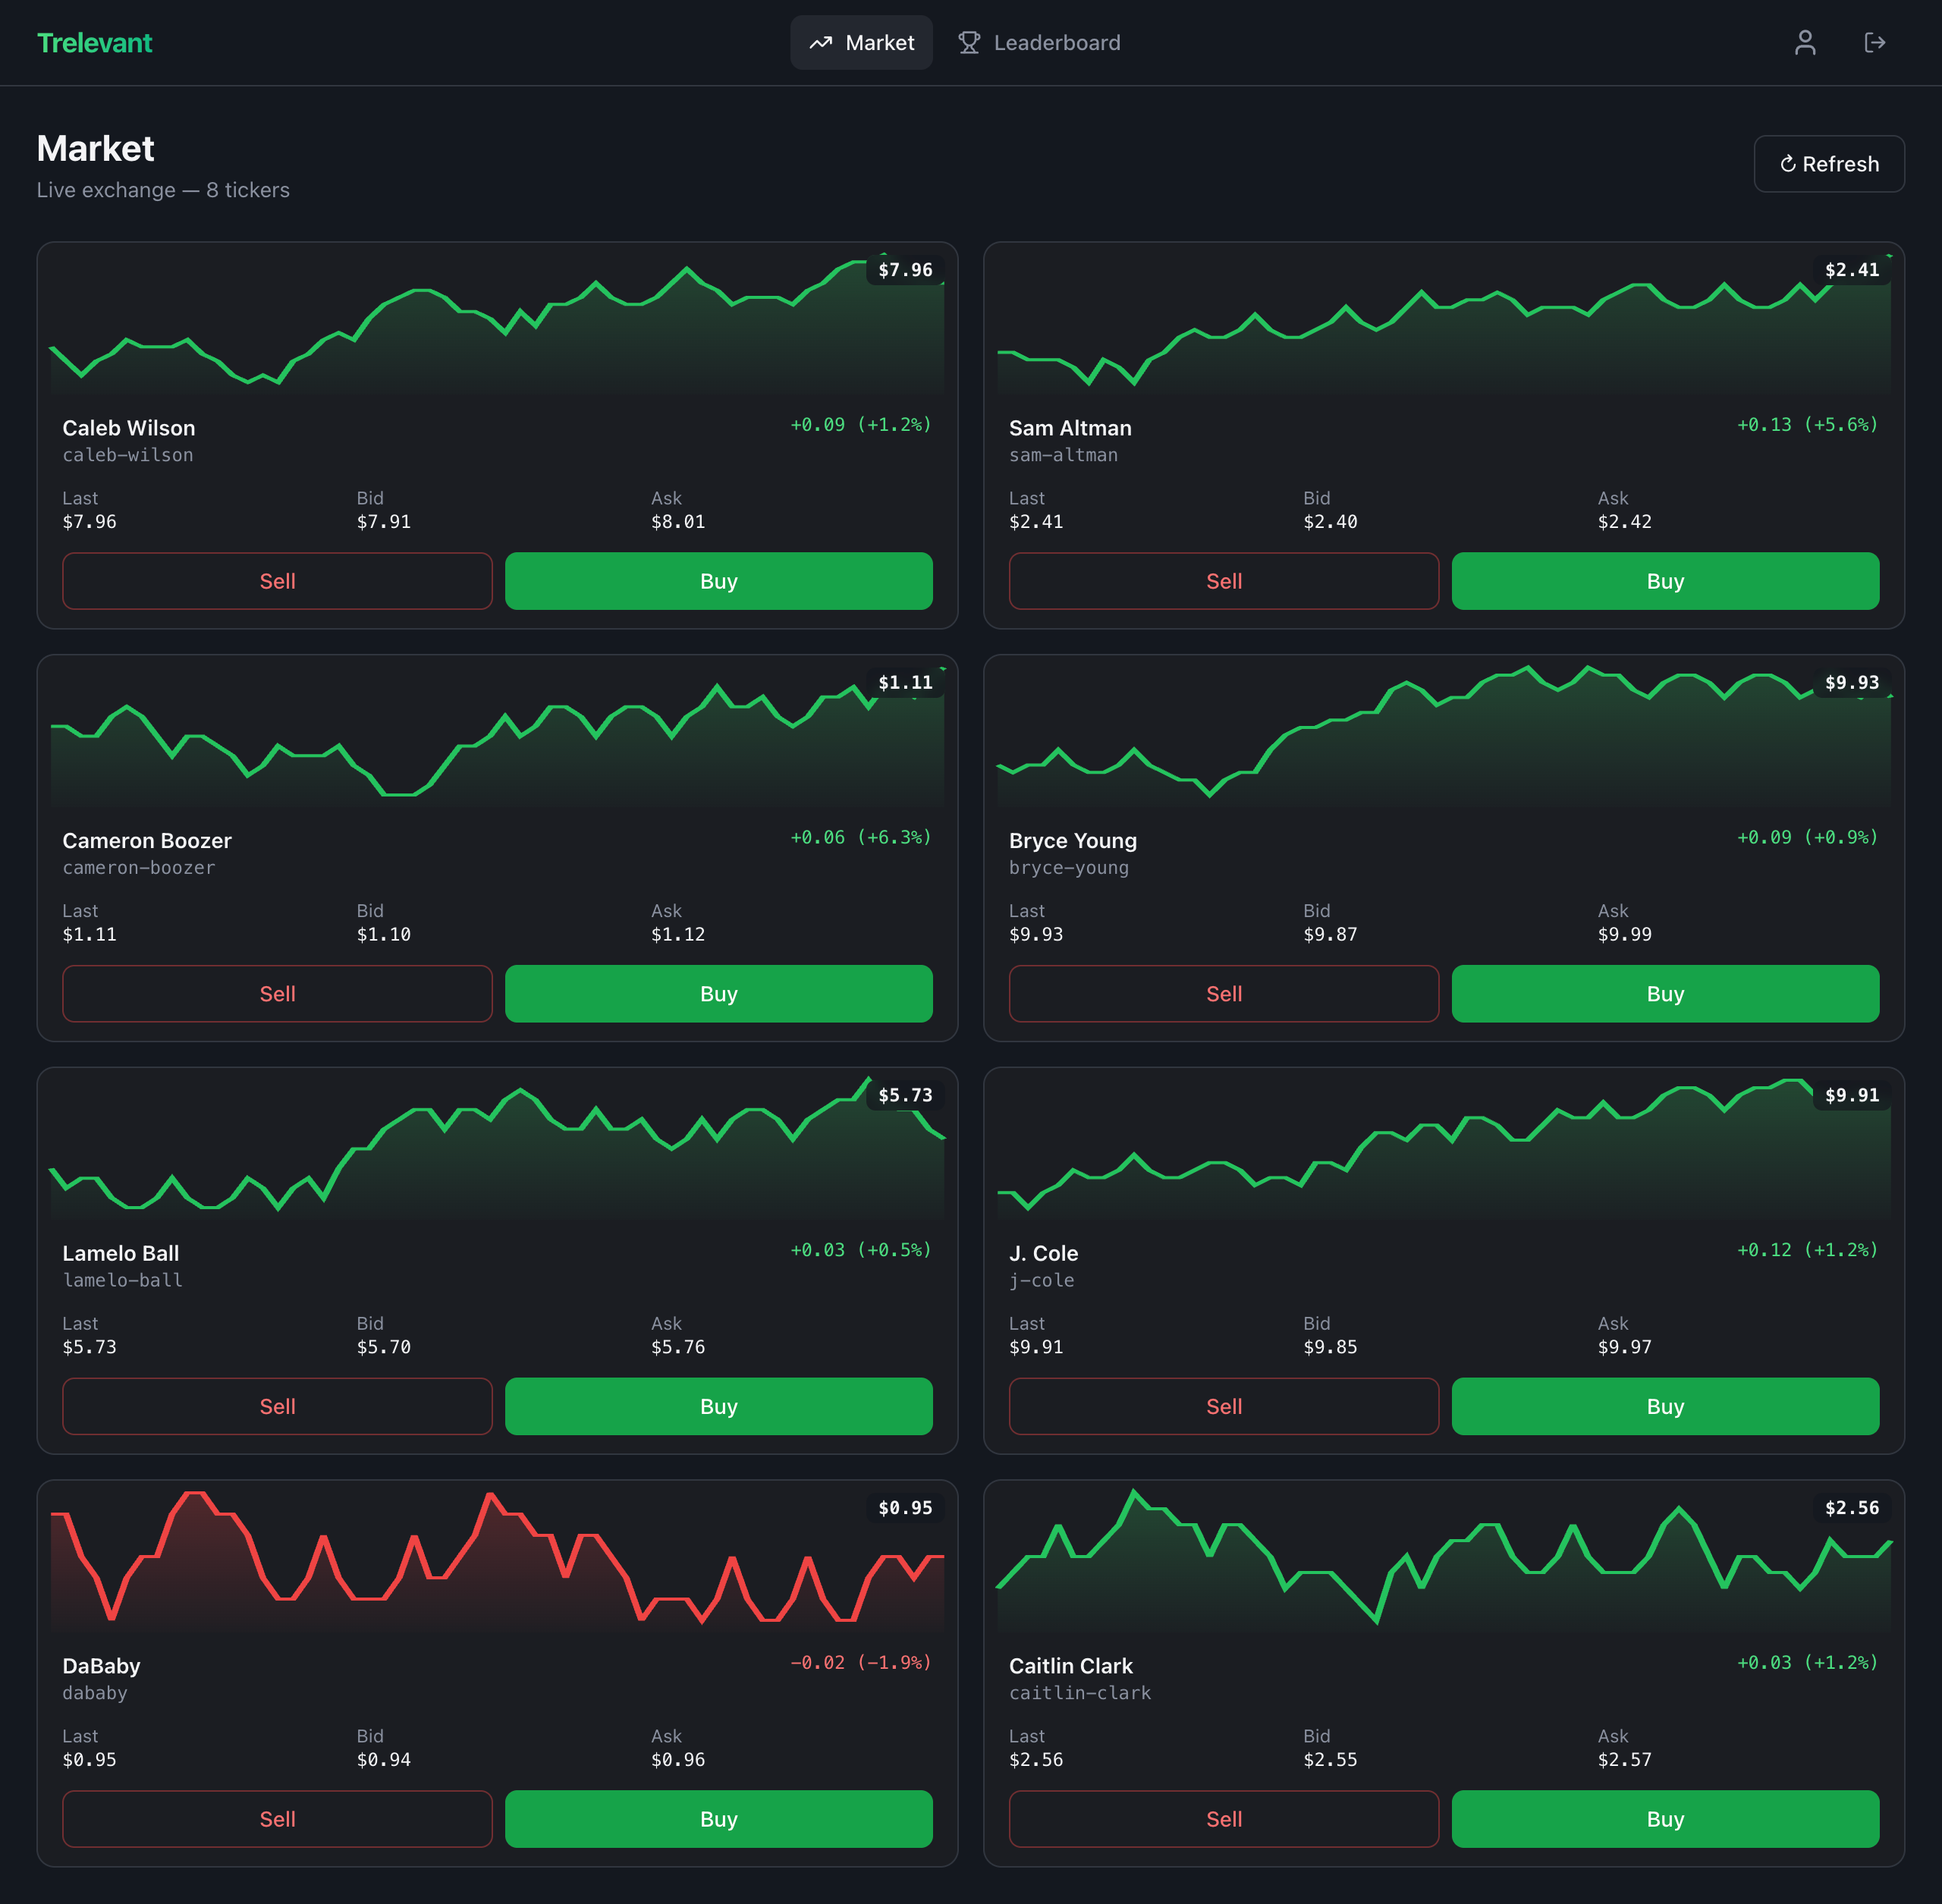
Task: Click Buy on the DaBaby card
Action: pos(718,1819)
